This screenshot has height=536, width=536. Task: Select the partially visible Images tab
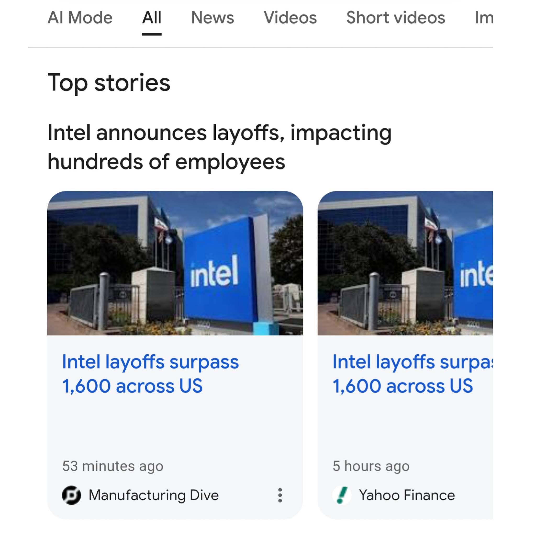pos(484,18)
